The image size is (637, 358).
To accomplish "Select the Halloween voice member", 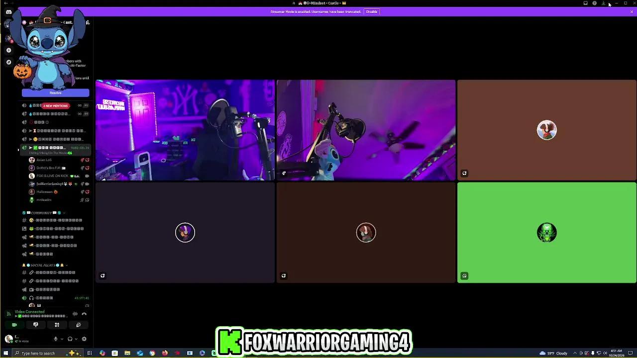I will pos(59,192).
